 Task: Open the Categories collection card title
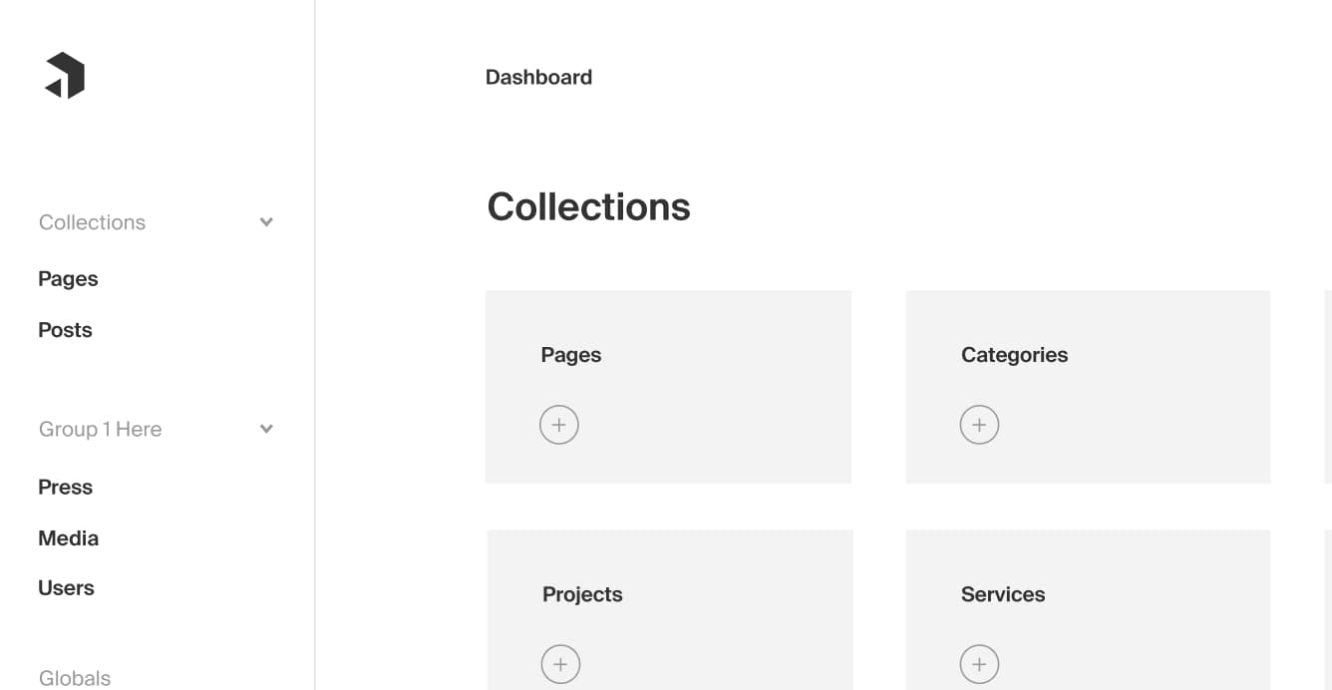tap(1014, 355)
